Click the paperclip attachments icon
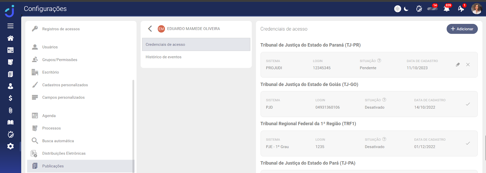Image resolution: width=486 pixels, height=173 pixels. pos(10,110)
